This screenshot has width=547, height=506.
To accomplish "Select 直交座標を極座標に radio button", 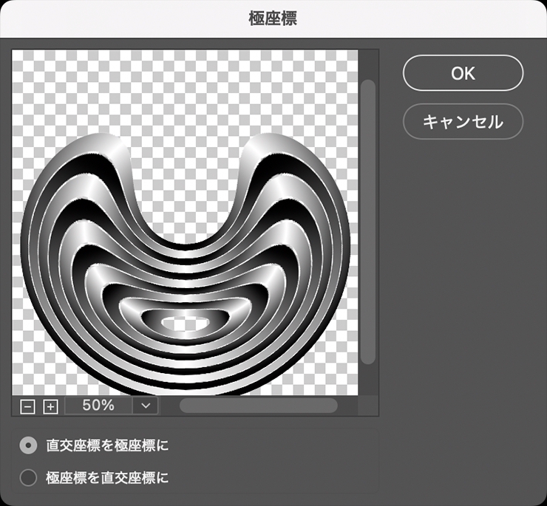I will [28, 445].
